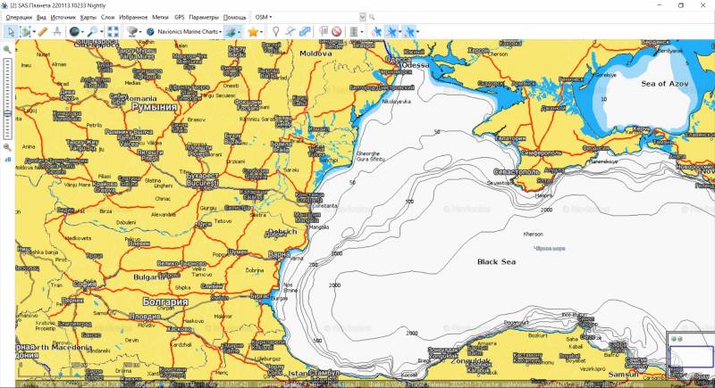The image size is (715, 388).
Task: Click the zoom level slider handle
Action: [x=7, y=112]
